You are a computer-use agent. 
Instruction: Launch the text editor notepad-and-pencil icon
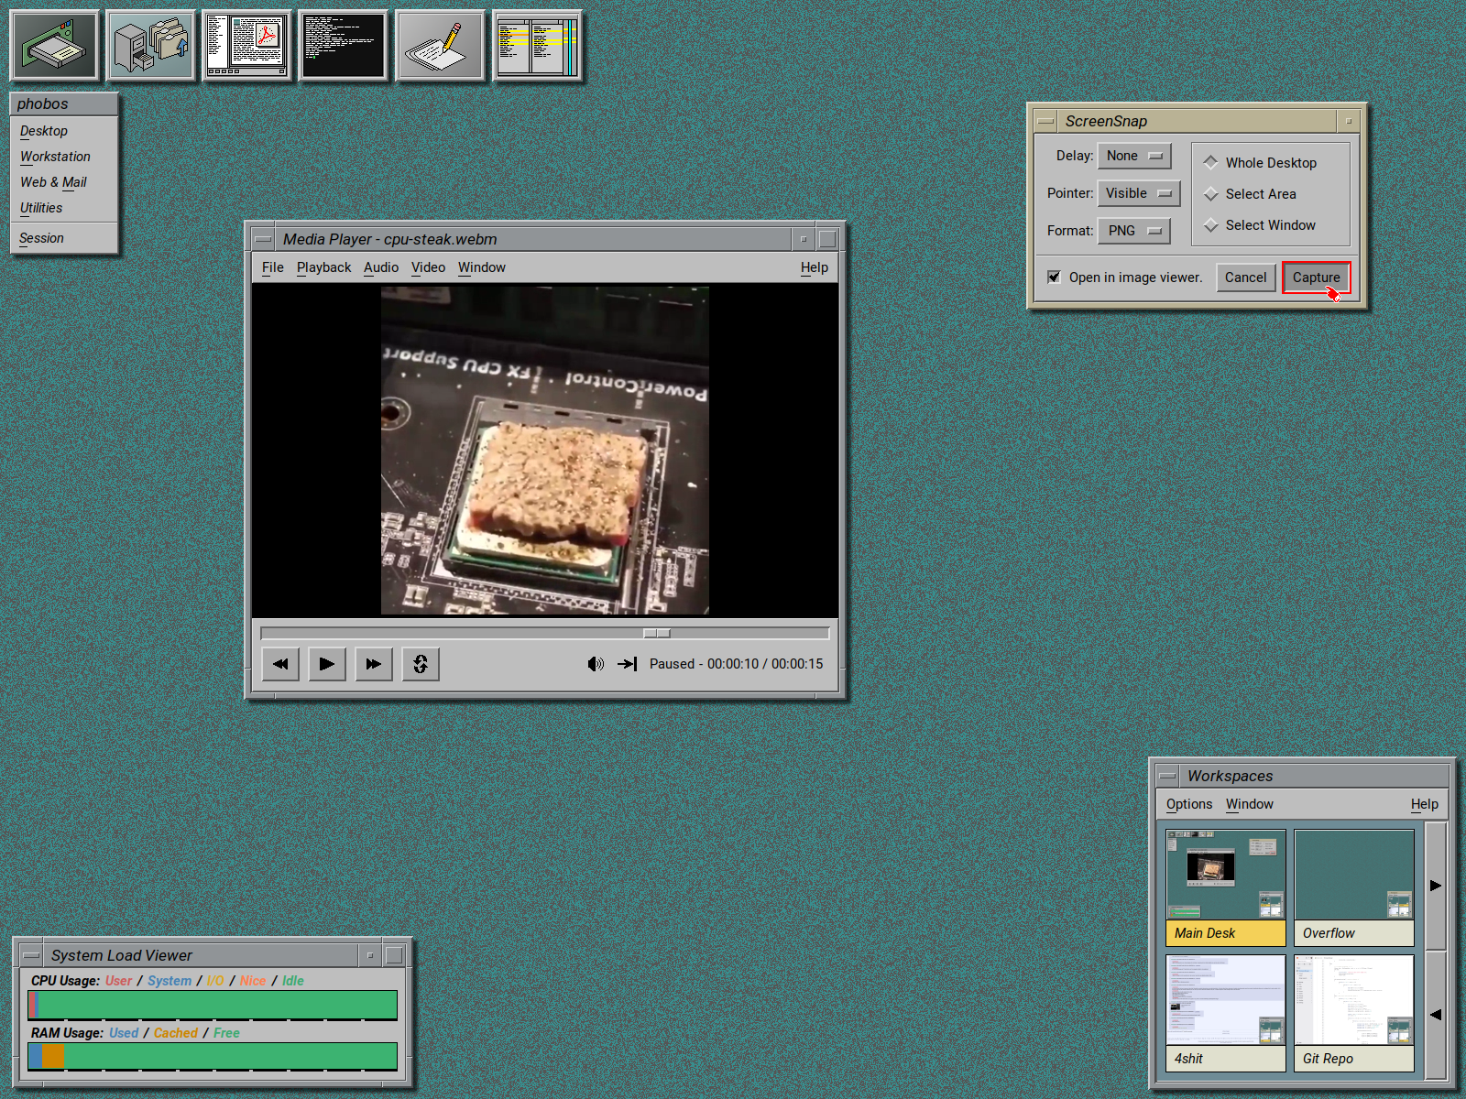coord(440,45)
